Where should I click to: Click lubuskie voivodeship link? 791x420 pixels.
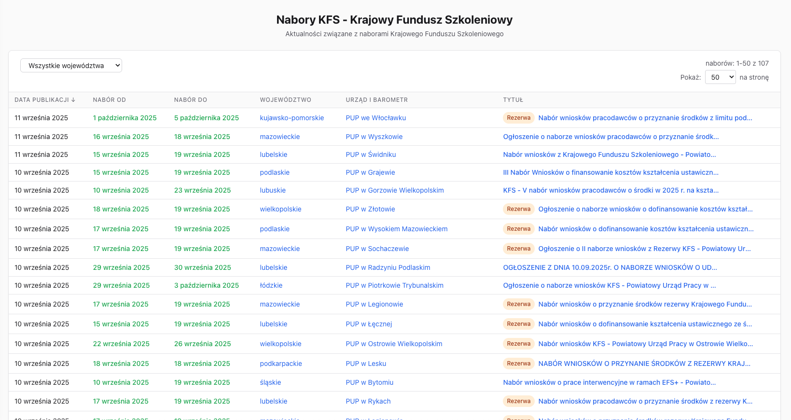273,190
